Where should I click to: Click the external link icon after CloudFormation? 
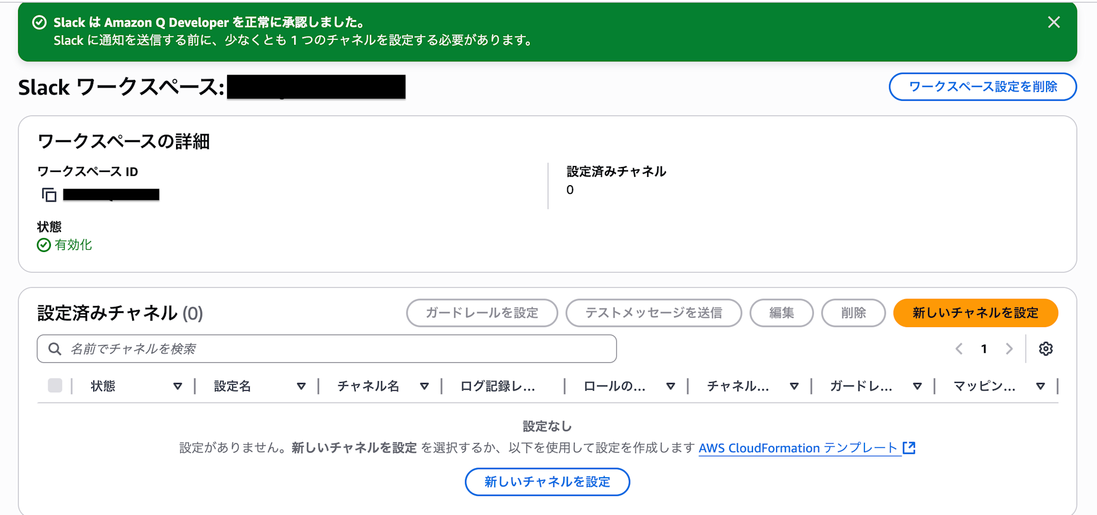(909, 448)
